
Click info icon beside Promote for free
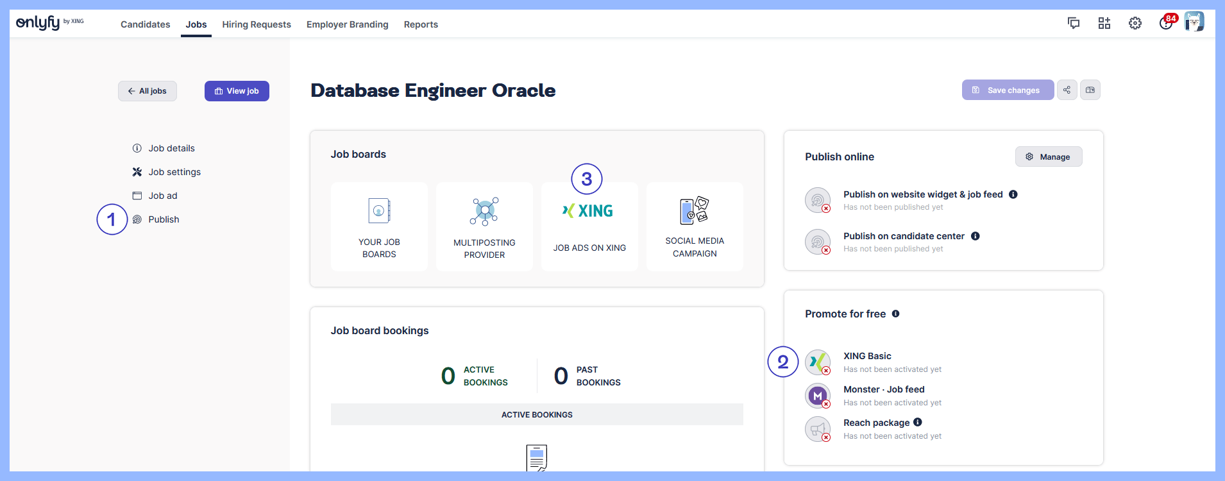pyautogui.click(x=895, y=314)
